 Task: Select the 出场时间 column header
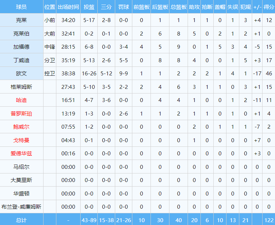pos(68,7)
